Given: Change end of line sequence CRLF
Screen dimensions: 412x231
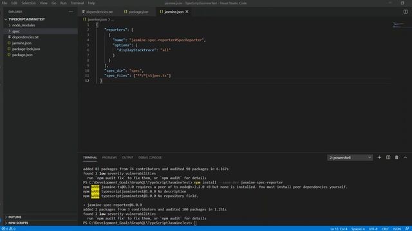Looking at the screenshot, I should [x=385, y=229].
